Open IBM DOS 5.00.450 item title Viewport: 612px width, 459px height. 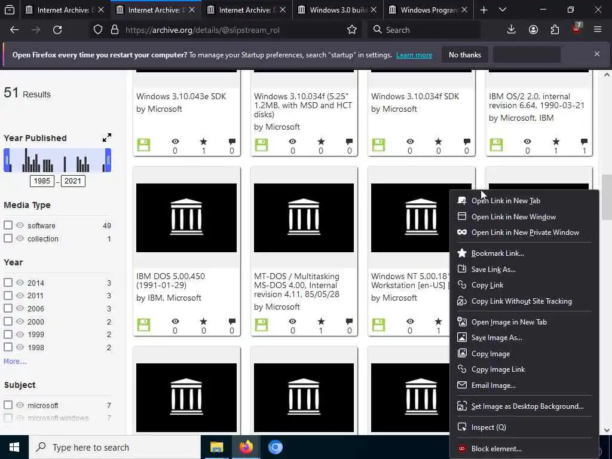click(170, 281)
